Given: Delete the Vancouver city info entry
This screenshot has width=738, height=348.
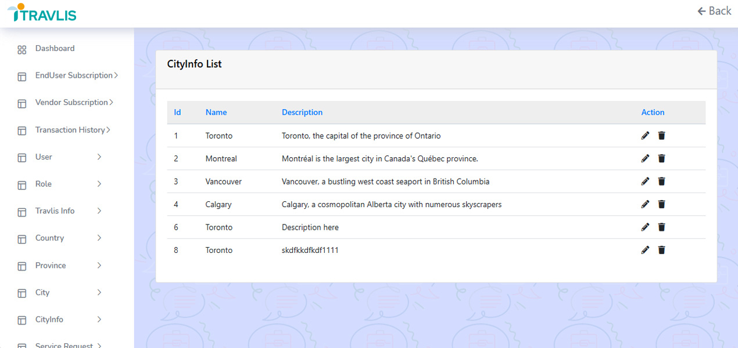Looking at the screenshot, I should (x=661, y=182).
